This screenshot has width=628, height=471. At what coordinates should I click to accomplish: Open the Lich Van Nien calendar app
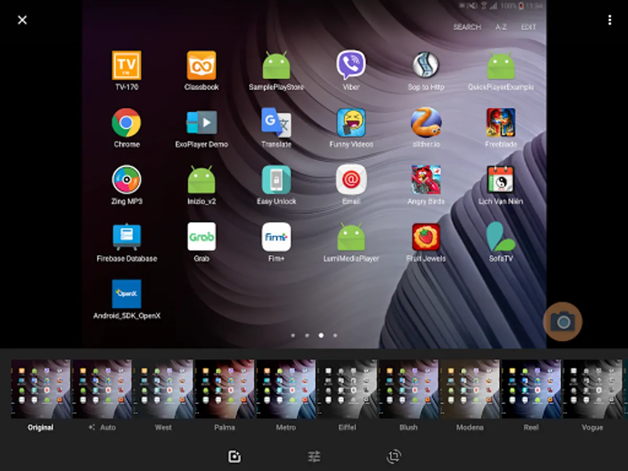point(501,180)
